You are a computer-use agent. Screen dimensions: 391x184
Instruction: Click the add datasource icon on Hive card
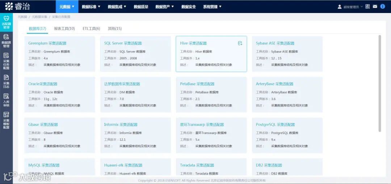(x=240, y=43)
